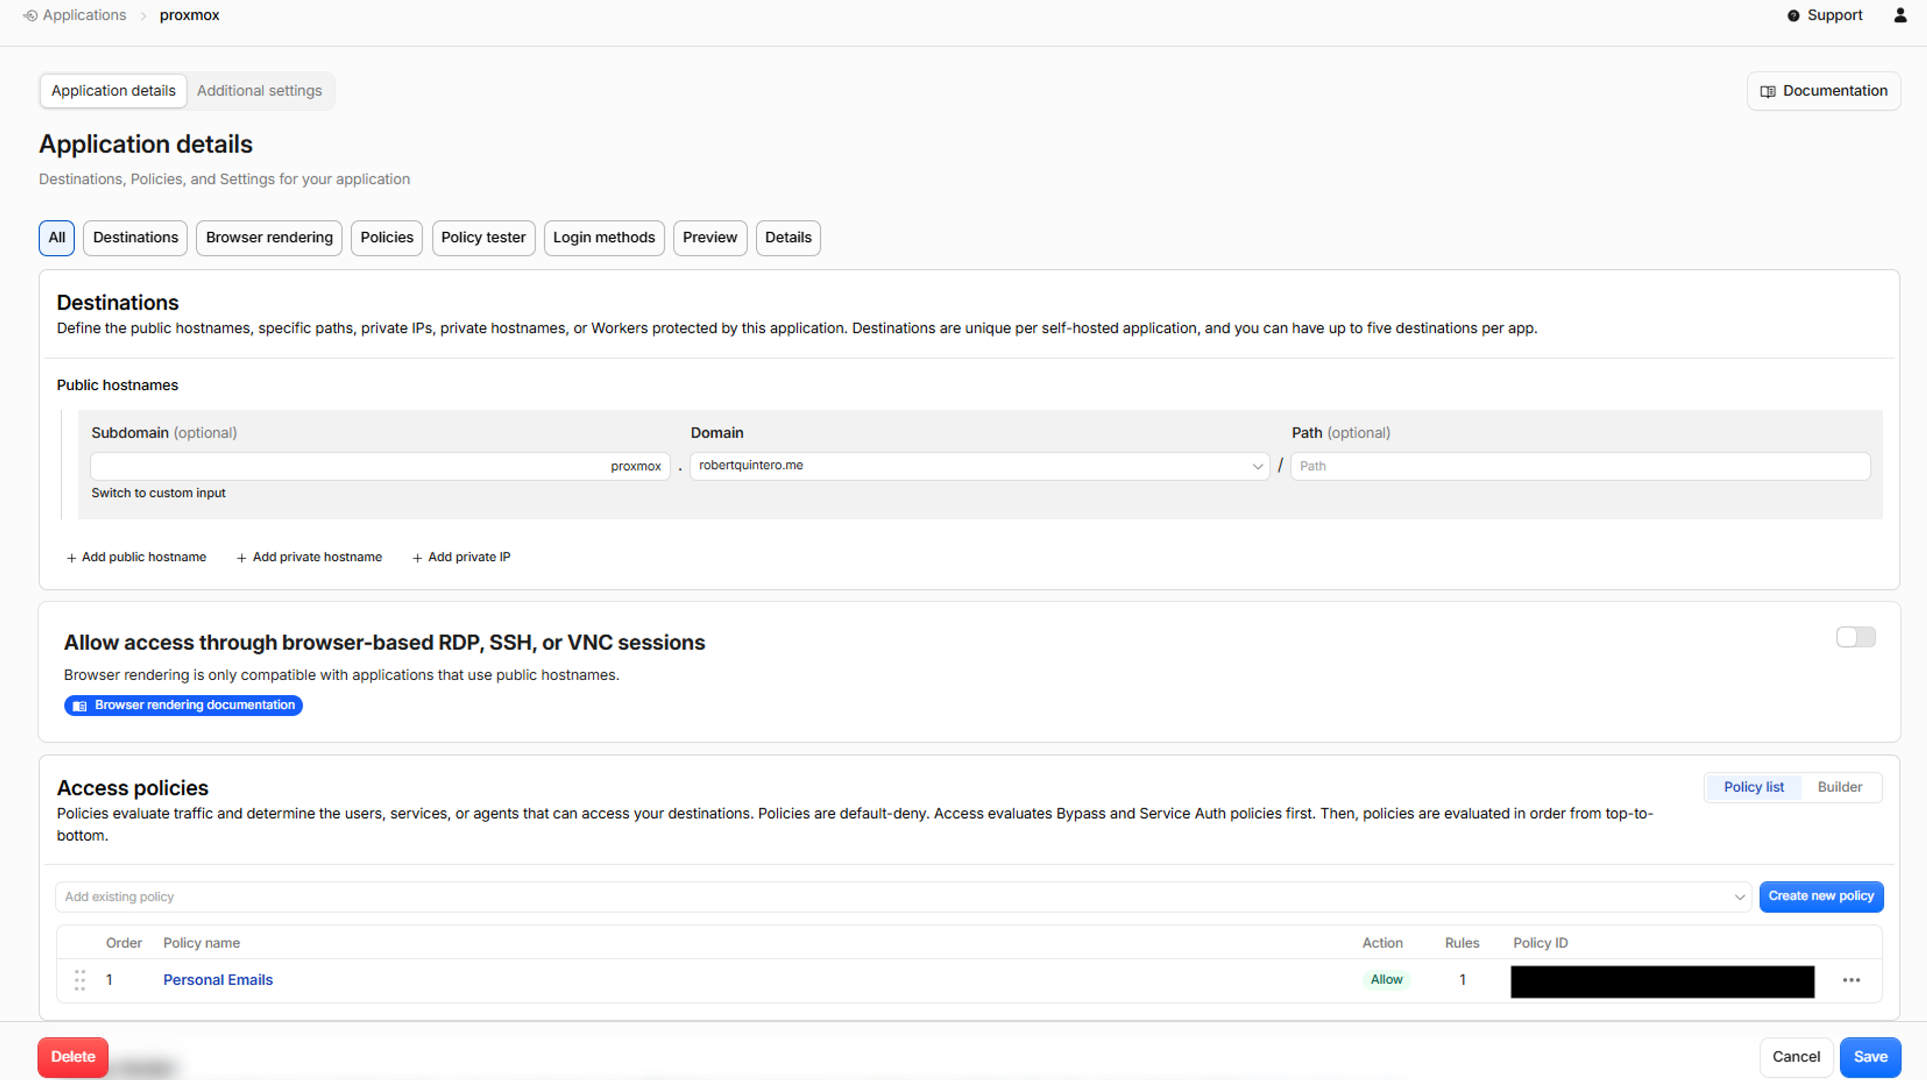The image size is (1927, 1080).
Task: Show the Login methods section
Action: coord(604,238)
